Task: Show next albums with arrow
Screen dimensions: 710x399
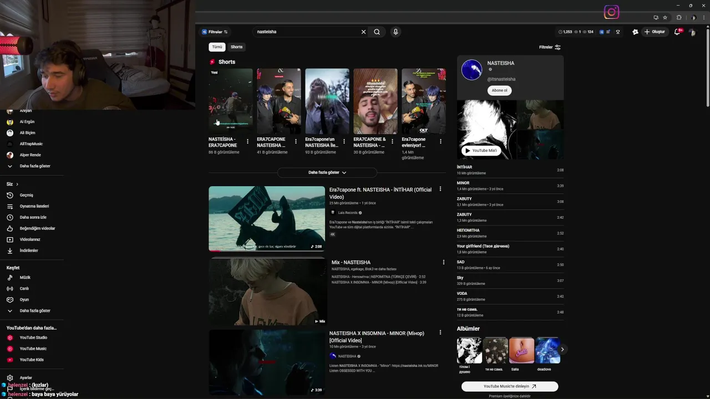Action: point(562,349)
